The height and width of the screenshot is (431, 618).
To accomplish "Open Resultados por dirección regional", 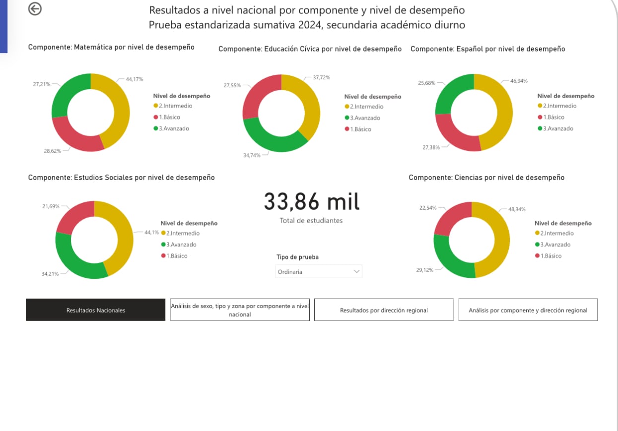I will coord(384,310).
